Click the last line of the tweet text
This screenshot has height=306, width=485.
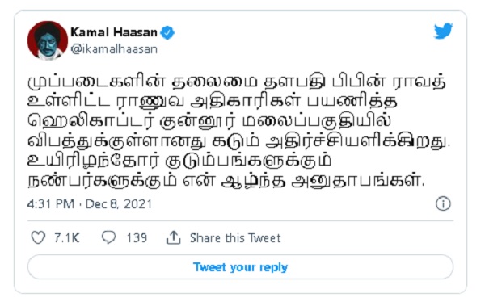click(226, 181)
